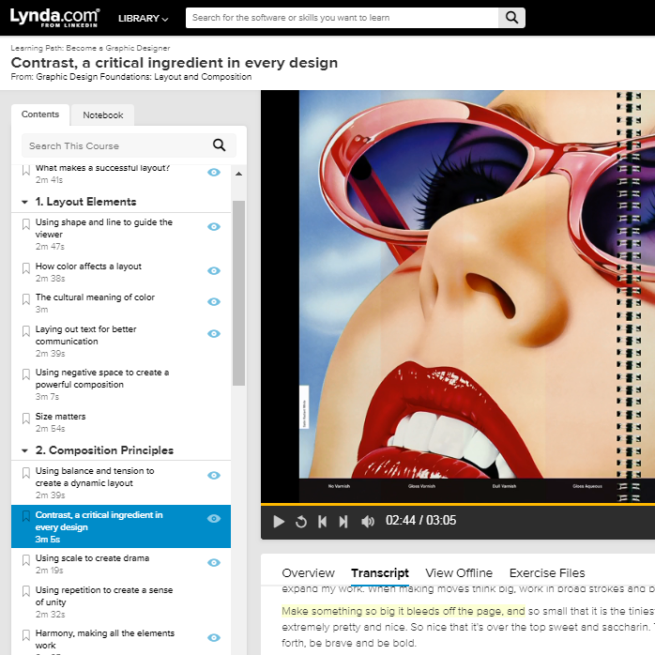This screenshot has width=655, height=655.
Task: Focus the main site search field
Action: (x=342, y=18)
